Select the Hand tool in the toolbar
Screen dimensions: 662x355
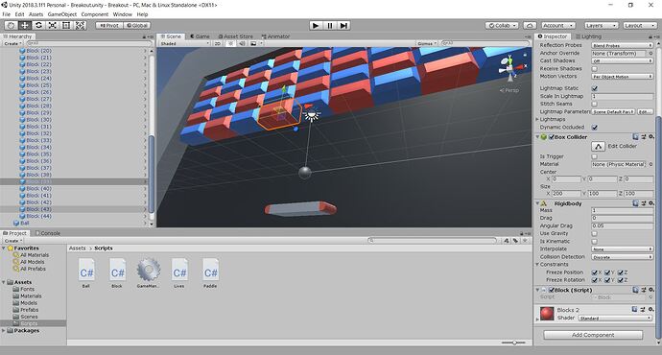(x=12, y=25)
